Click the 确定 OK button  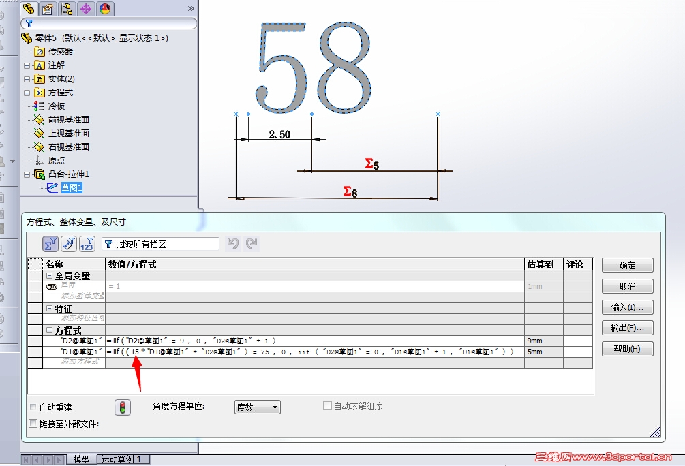pos(627,265)
